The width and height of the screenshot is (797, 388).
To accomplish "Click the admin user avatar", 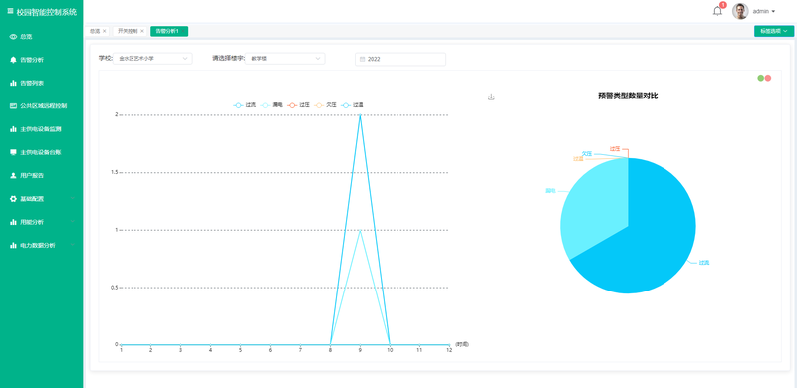I will (740, 11).
